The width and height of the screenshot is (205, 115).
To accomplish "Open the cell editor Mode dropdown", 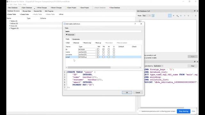I will click(x=146, y=16).
